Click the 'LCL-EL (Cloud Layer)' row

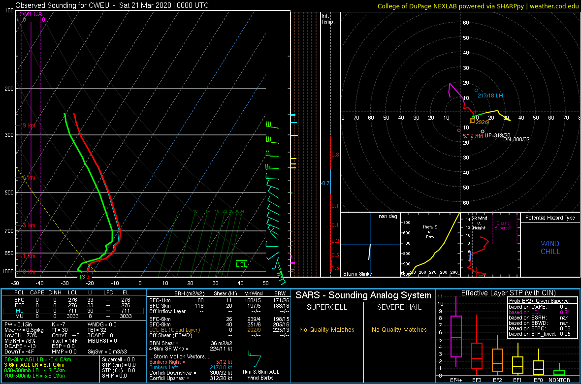point(219,329)
